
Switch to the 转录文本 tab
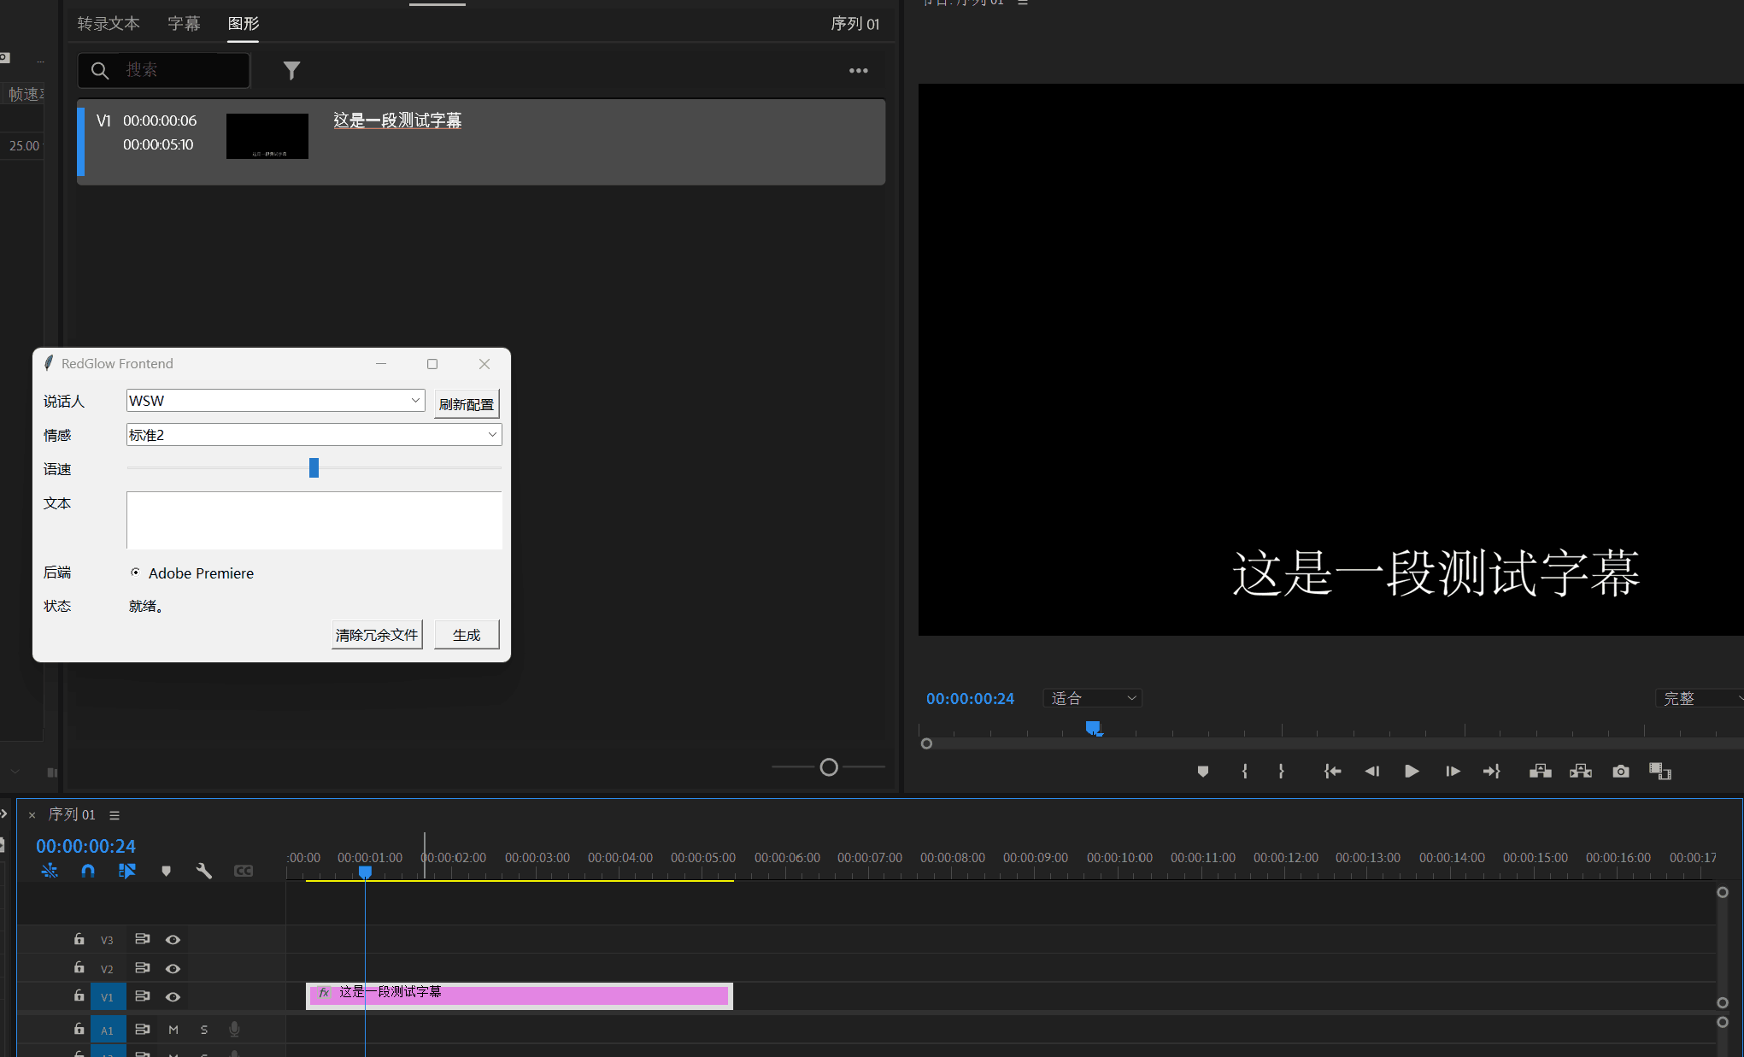click(109, 24)
